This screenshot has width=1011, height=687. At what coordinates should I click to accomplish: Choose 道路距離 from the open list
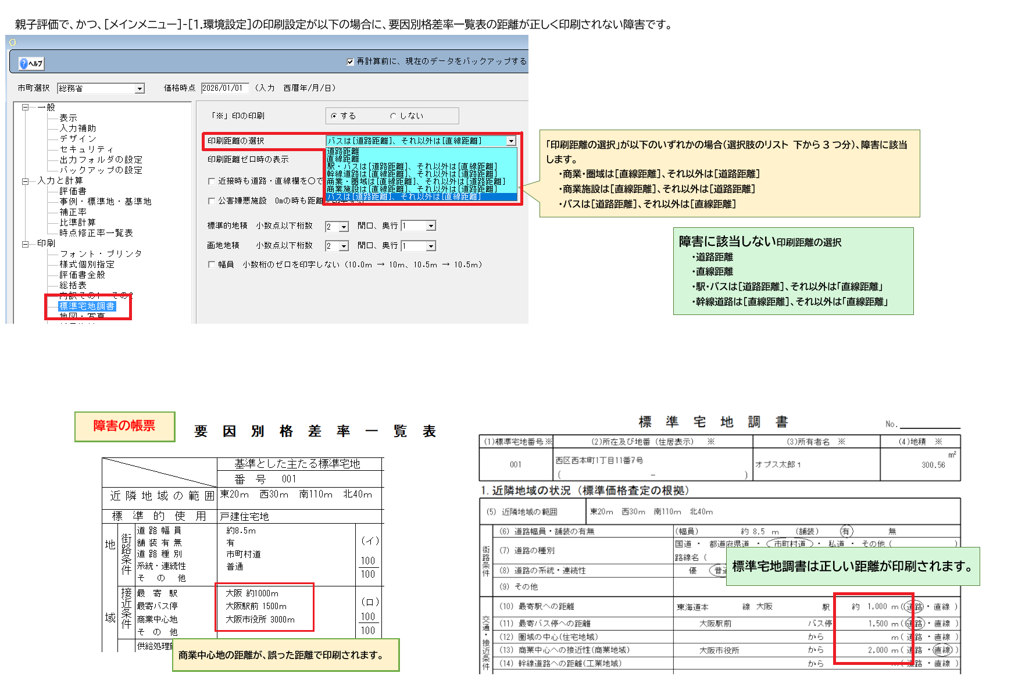[343, 151]
